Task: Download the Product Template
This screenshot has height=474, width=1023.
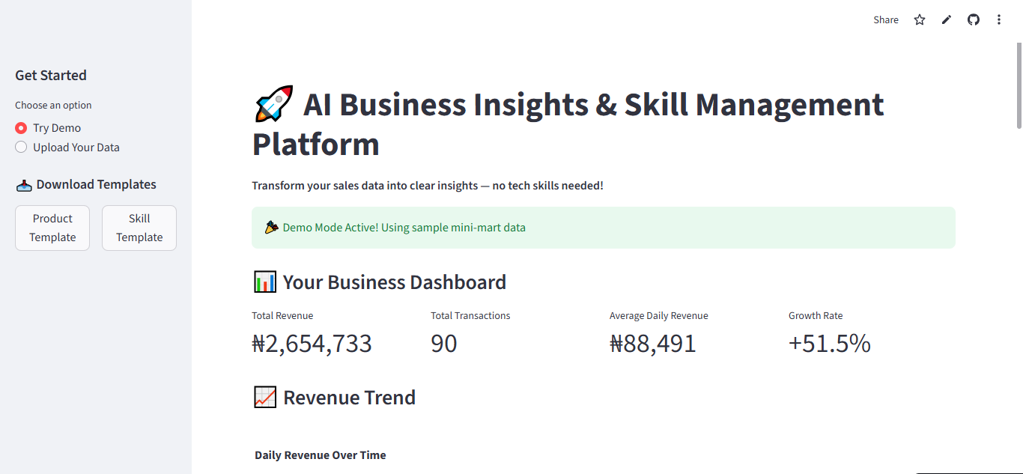Action: click(52, 228)
